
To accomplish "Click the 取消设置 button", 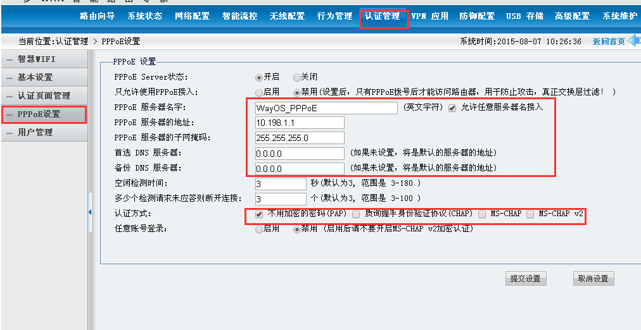I will (593, 279).
